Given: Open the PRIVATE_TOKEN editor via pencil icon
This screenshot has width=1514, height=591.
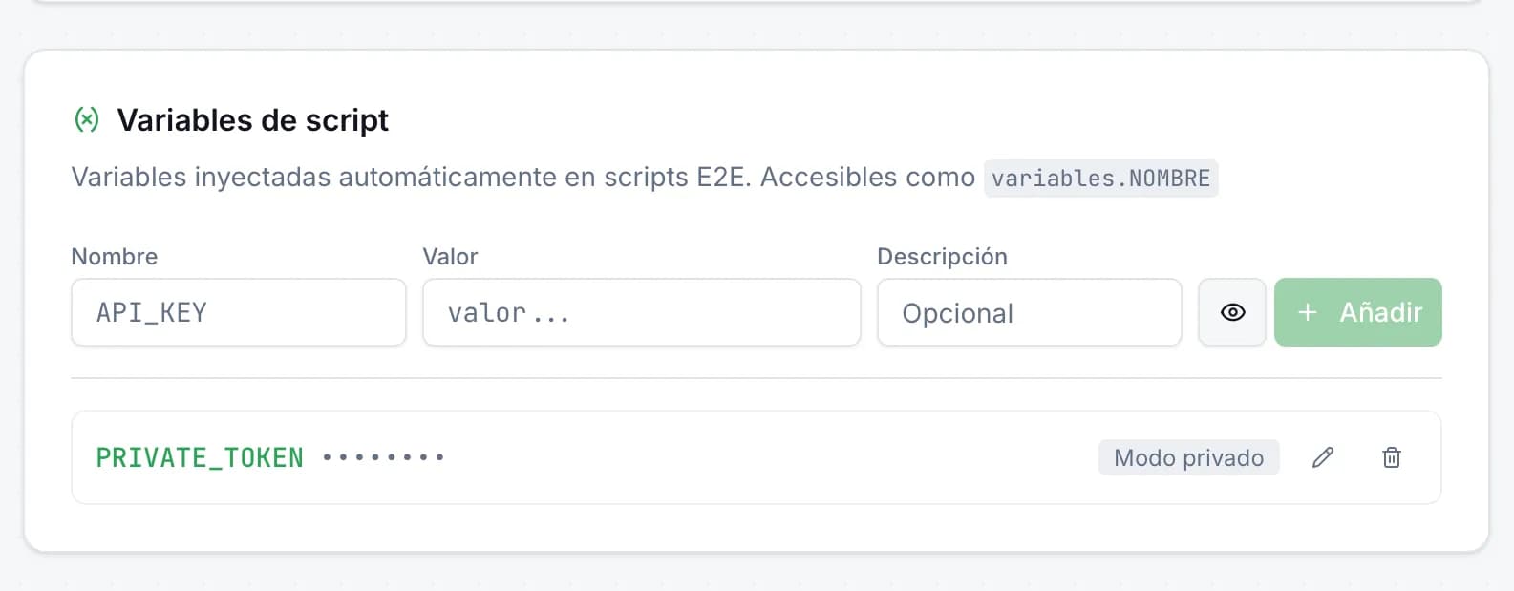Looking at the screenshot, I should 1322,457.
